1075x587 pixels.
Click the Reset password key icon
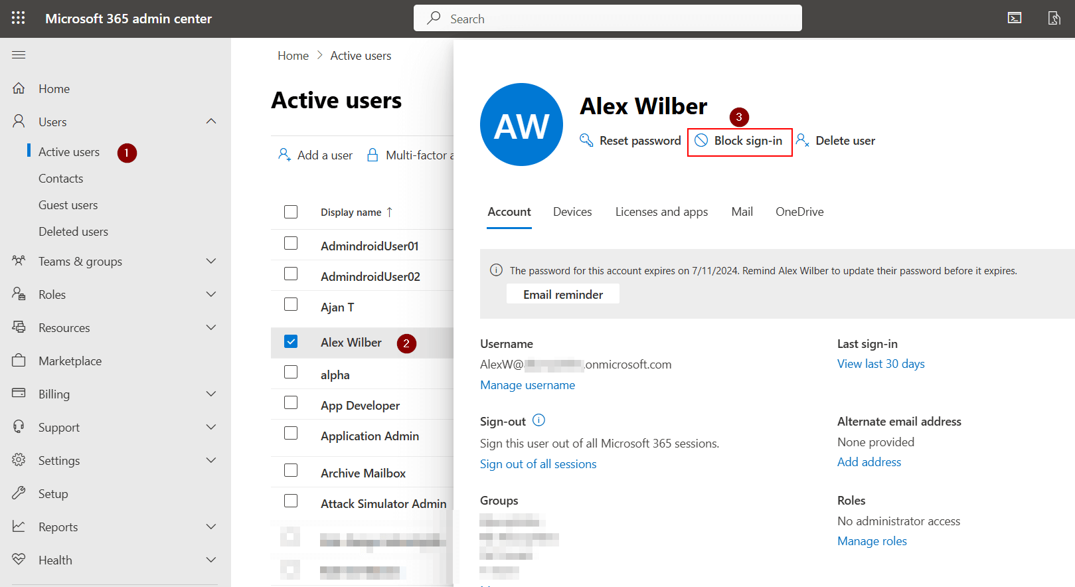[x=586, y=140]
